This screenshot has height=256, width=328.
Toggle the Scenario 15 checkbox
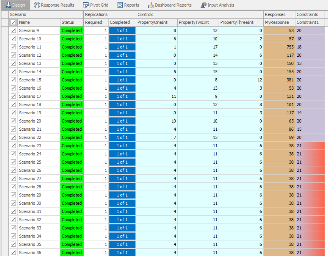pos(13,80)
